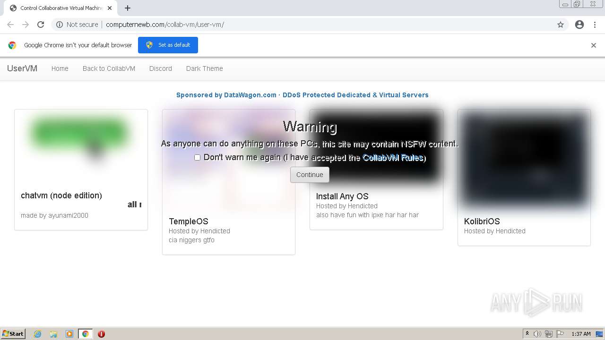
Task: Open the volume speaker tray icon
Action: coord(537,334)
